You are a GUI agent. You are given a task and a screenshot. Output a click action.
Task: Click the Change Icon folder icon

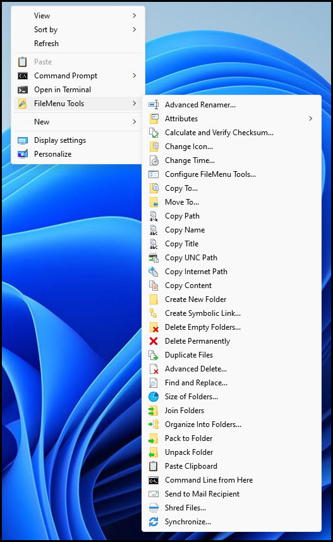coord(154,146)
